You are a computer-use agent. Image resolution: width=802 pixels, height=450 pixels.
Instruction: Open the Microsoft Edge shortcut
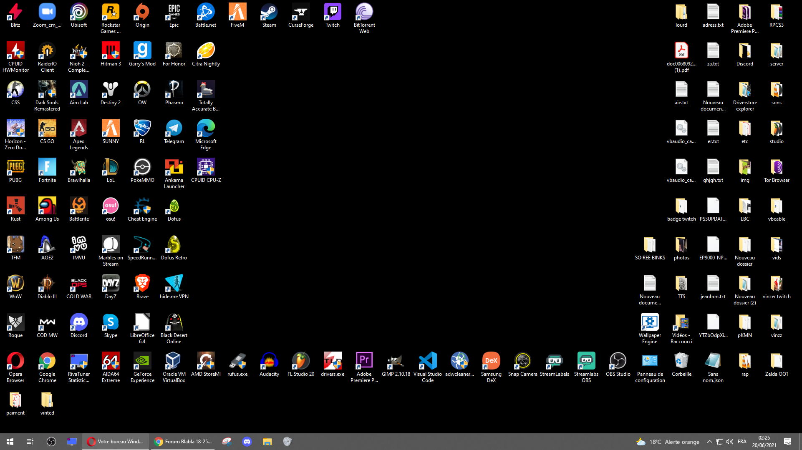[x=206, y=135]
